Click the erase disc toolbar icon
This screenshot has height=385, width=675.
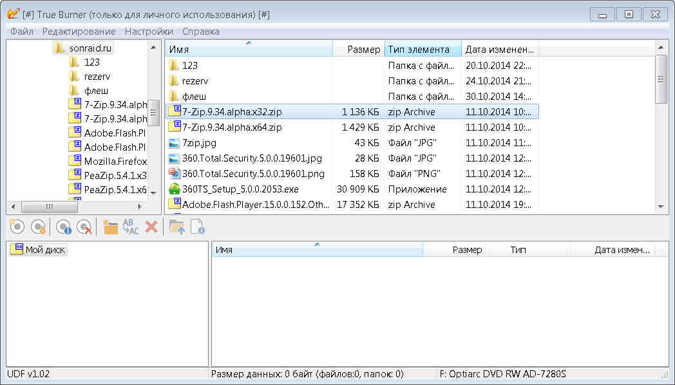tap(85, 227)
